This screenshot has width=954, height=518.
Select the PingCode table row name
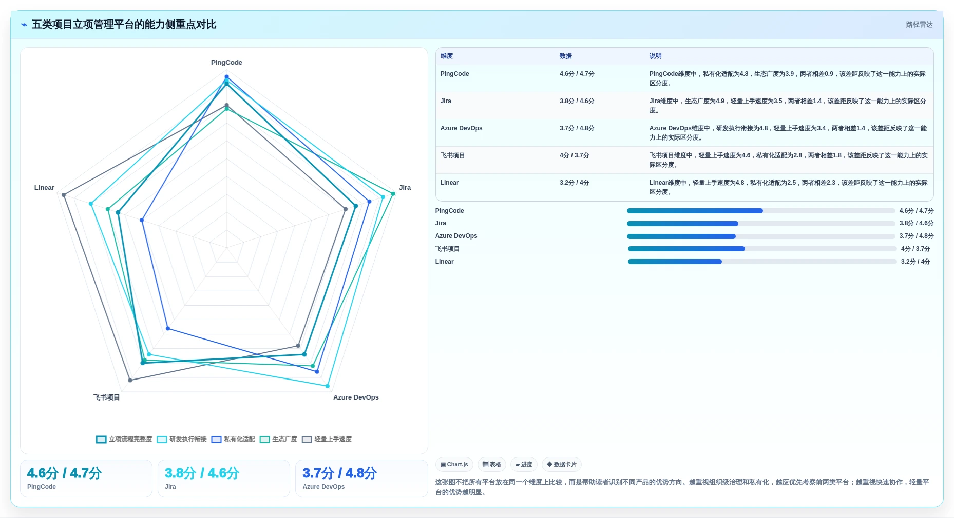(x=454, y=74)
